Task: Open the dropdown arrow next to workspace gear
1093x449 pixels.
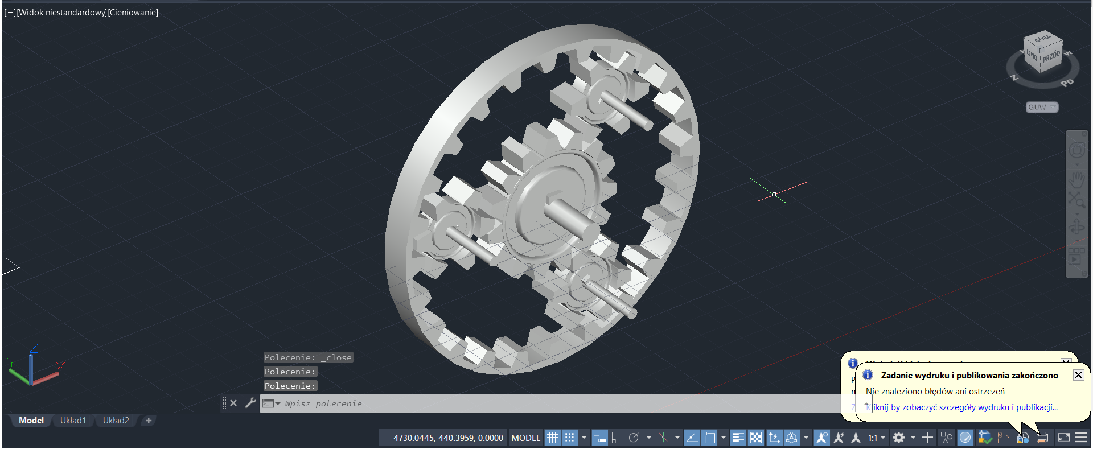Action: (x=913, y=438)
